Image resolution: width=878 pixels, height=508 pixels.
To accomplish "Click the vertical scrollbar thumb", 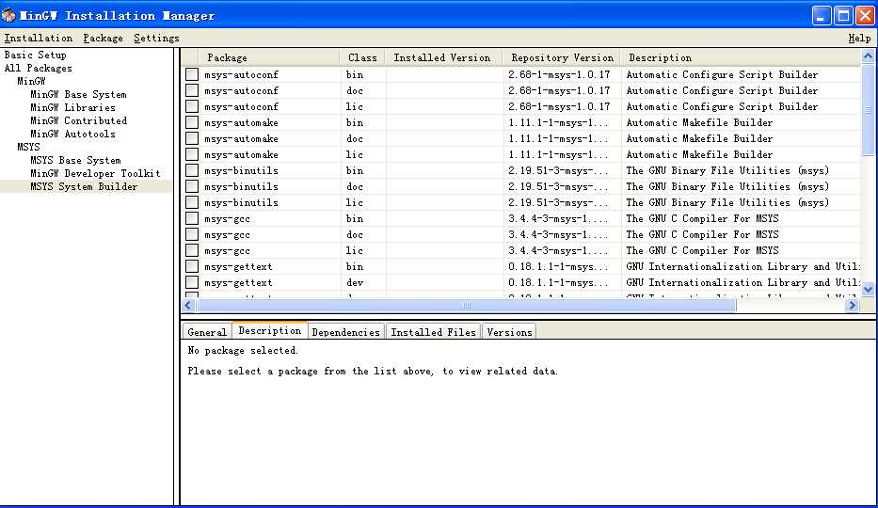I will pos(868,110).
